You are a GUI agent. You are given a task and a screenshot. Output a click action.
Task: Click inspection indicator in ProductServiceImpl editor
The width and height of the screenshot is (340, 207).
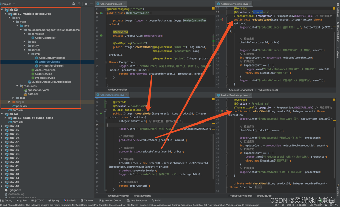pos(334,100)
